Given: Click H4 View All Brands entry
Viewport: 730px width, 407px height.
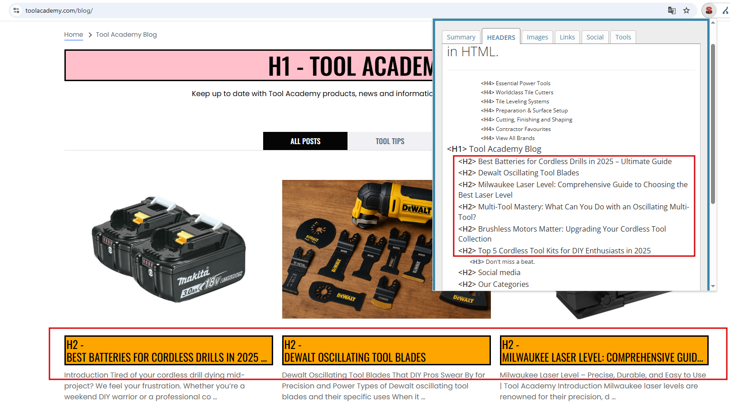Looking at the screenshot, I should point(508,138).
